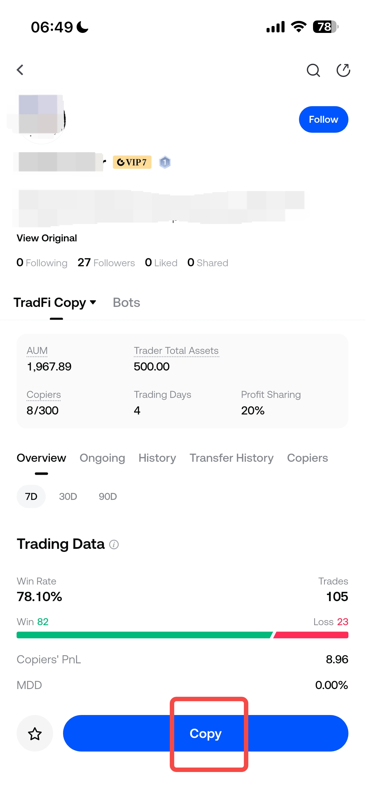The height and width of the screenshot is (793, 365).
Task: Select the 7D time range
Action: click(x=31, y=497)
